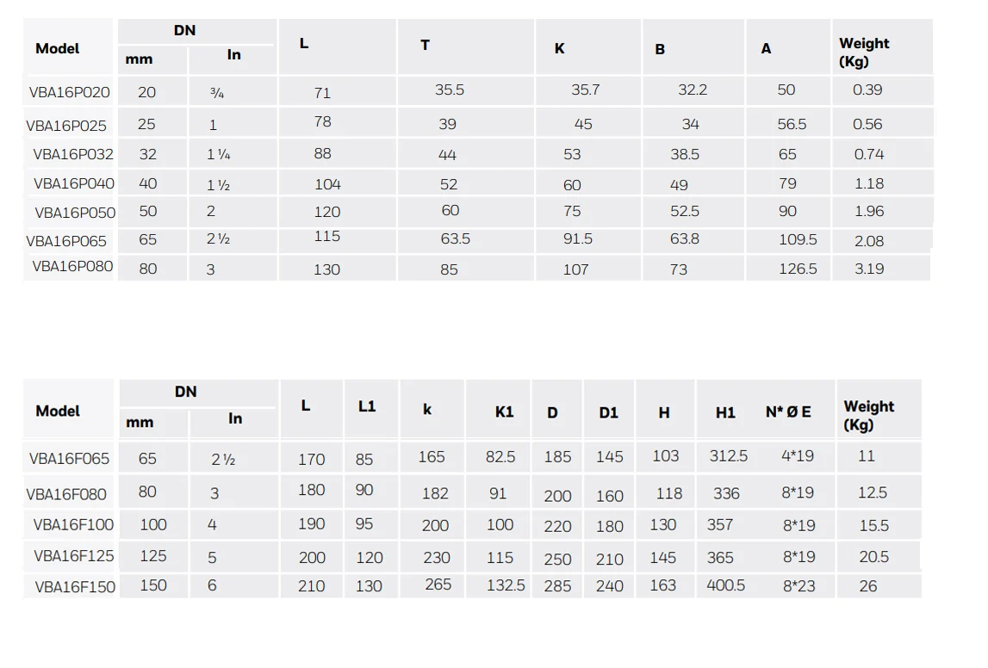Select H1 value 312.5
The height and width of the screenshot is (668, 988).
729,456
